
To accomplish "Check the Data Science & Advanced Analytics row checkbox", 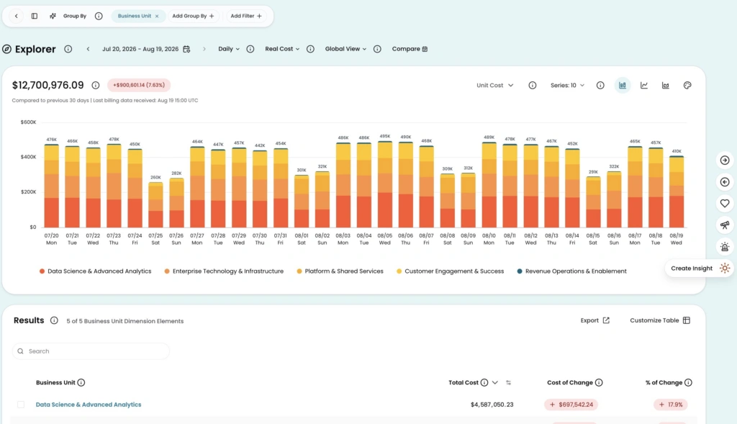I will tap(21, 405).
